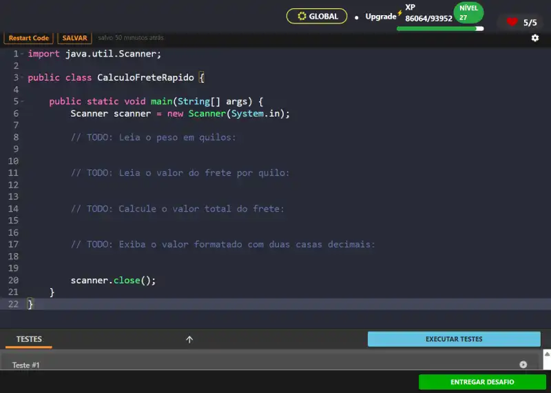The image size is (551, 393).
Task: Open the GLOBAL selector button
Action: [x=317, y=16]
